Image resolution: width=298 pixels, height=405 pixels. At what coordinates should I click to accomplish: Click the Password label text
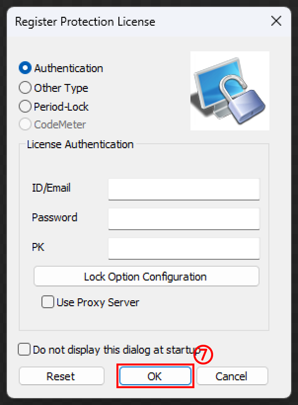(54, 217)
